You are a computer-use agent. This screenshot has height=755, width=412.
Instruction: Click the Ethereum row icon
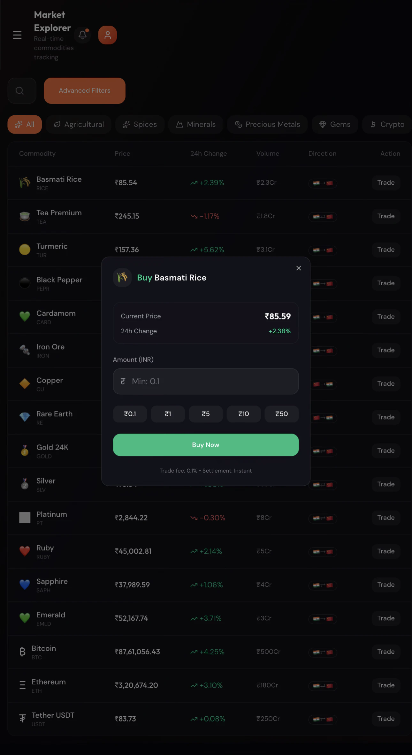pos(22,685)
